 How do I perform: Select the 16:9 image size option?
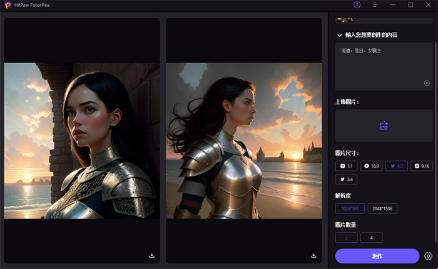[x=373, y=166]
